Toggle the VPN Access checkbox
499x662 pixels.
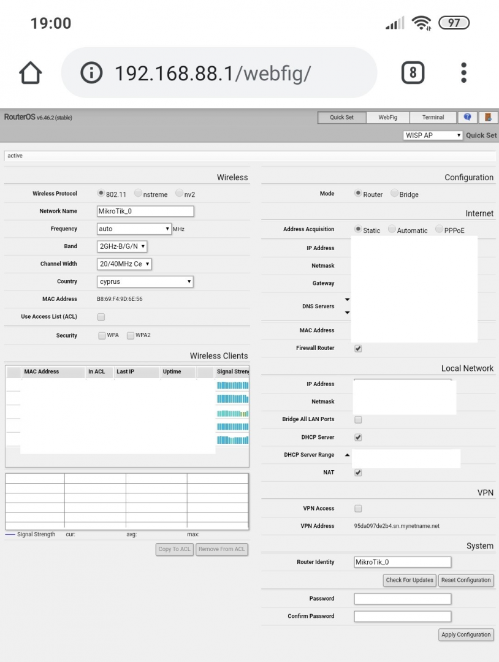(x=358, y=508)
